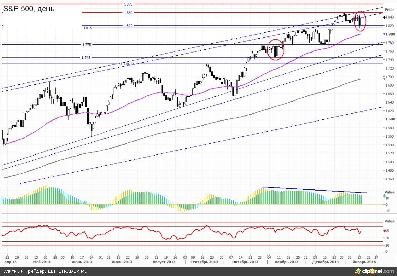This screenshot has height=276, width=397.
Task: Click the 1 745 horizontal level label
Action: click(86, 58)
